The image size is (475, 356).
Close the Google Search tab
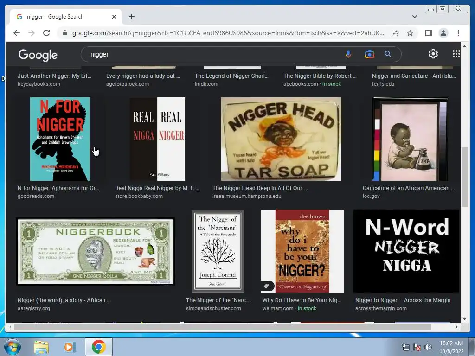[114, 17]
